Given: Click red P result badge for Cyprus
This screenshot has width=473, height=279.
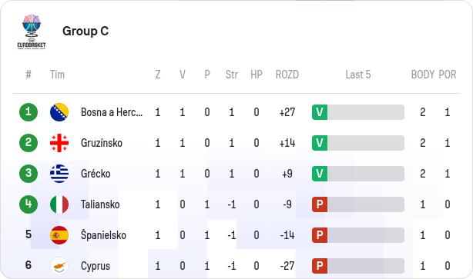Looking at the screenshot, I should point(320,266).
